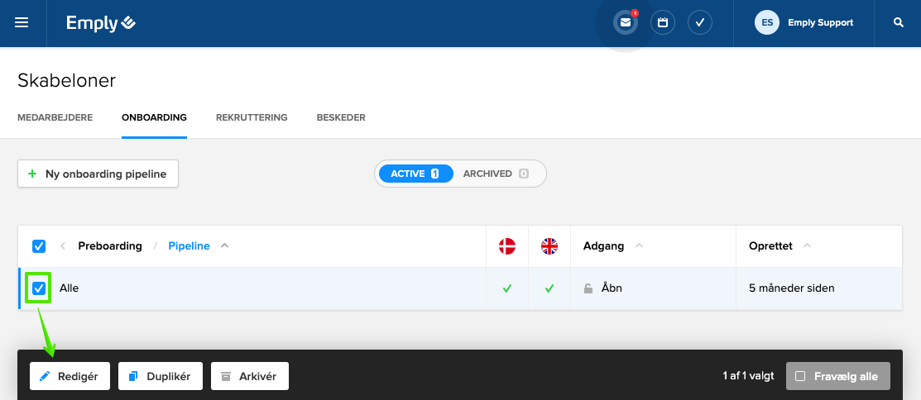Show the Archived pipelines list
Screen dimensions: 921x400
point(495,174)
